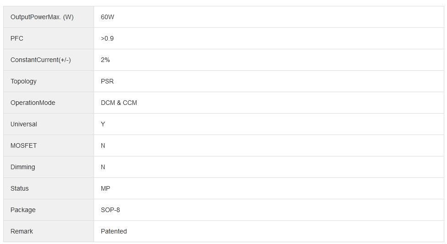Select the N value in Dimming row

click(x=103, y=167)
